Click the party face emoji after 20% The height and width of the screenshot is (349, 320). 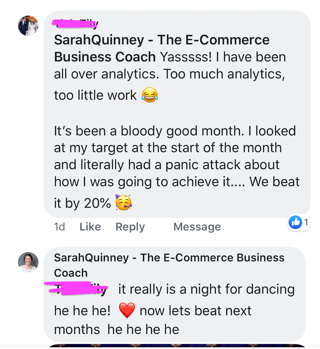click(124, 203)
